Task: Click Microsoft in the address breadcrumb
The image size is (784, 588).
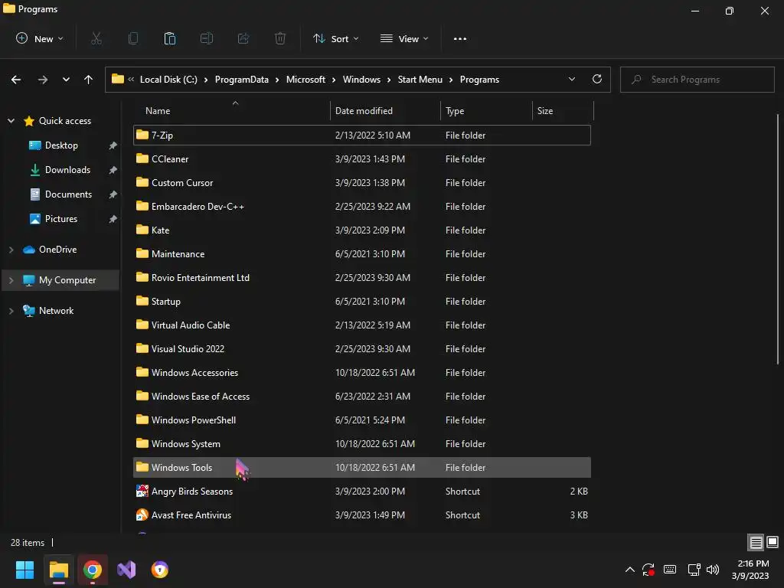Action: click(305, 80)
